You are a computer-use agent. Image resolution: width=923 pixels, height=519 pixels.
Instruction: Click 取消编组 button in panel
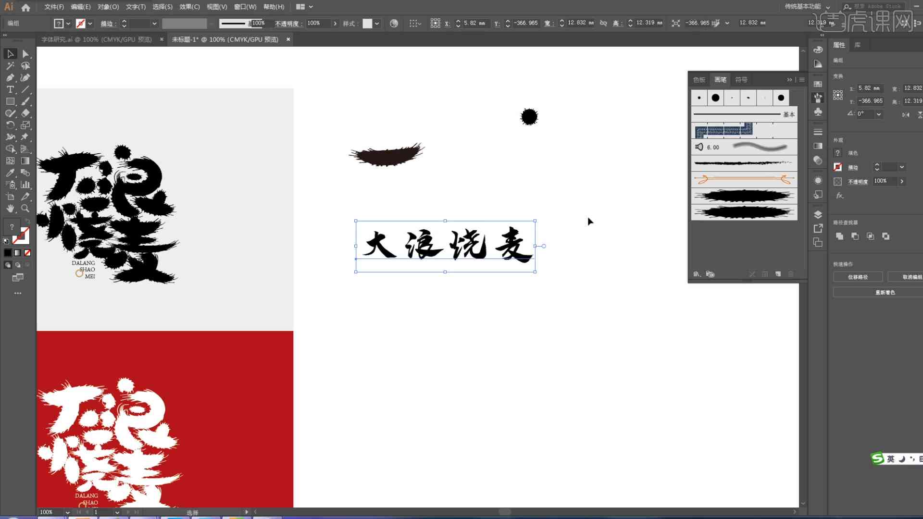pos(908,277)
